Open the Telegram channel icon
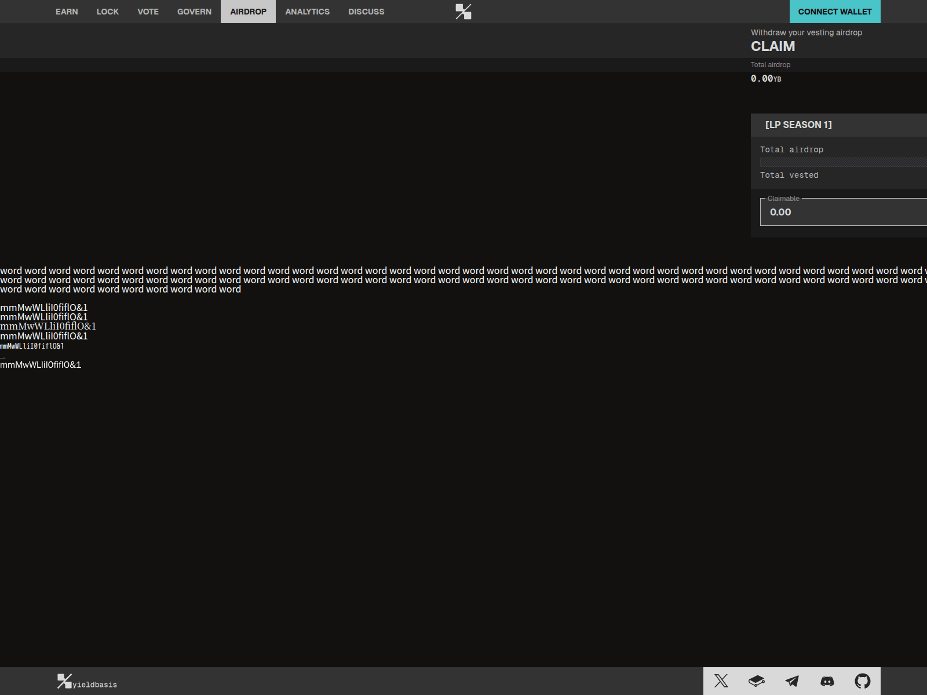This screenshot has width=927, height=695. [791, 681]
